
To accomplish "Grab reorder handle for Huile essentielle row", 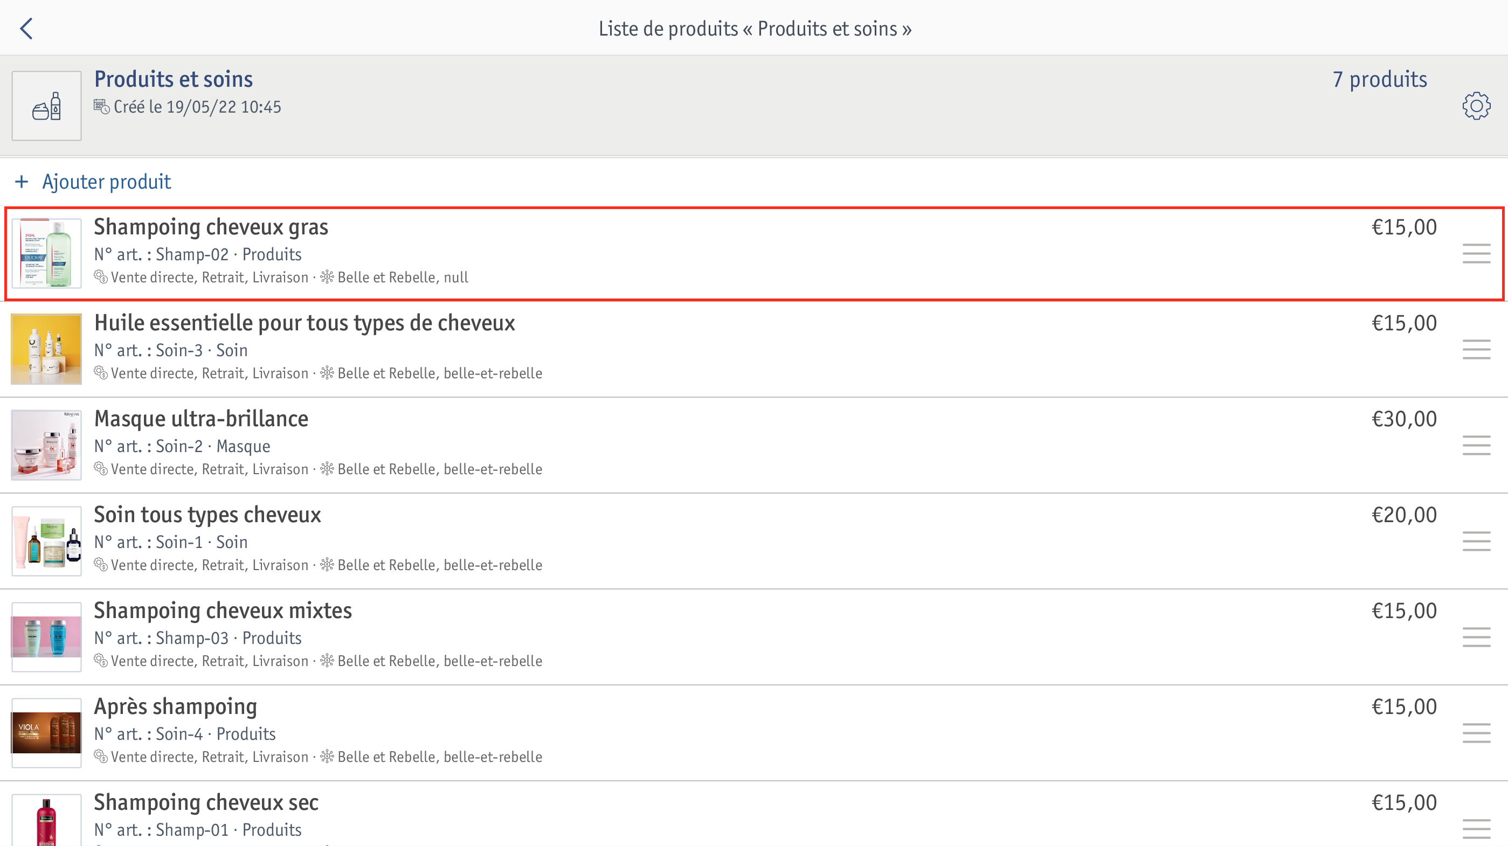I will [x=1476, y=350].
